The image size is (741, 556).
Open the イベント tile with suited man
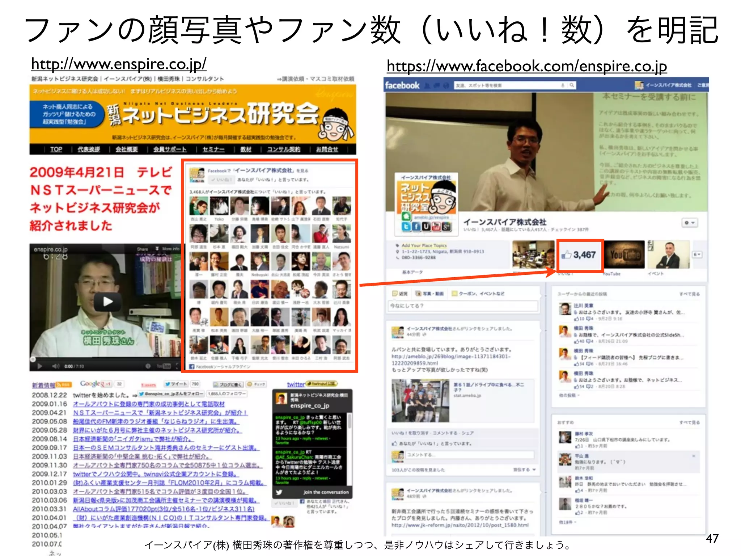[668, 254]
